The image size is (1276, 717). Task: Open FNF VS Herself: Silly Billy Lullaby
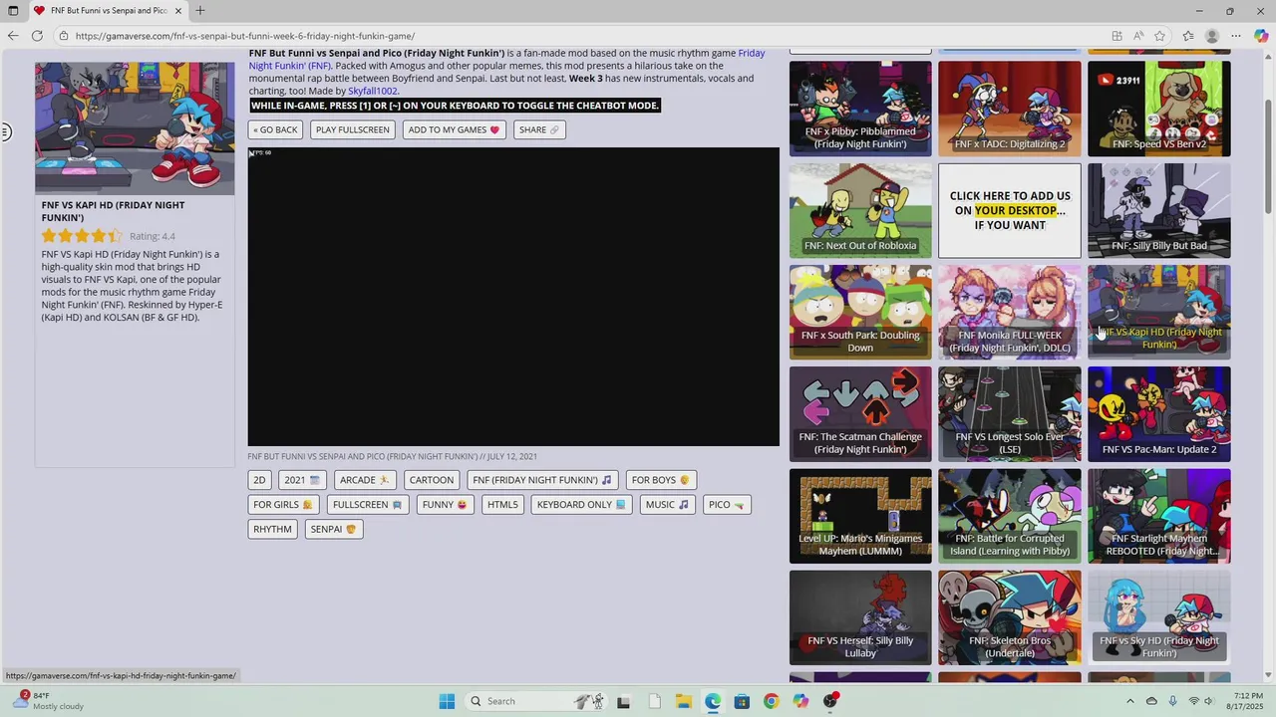click(x=860, y=617)
